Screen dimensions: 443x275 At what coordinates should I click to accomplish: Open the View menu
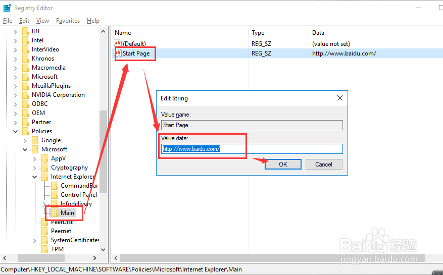tap(42, 21)
